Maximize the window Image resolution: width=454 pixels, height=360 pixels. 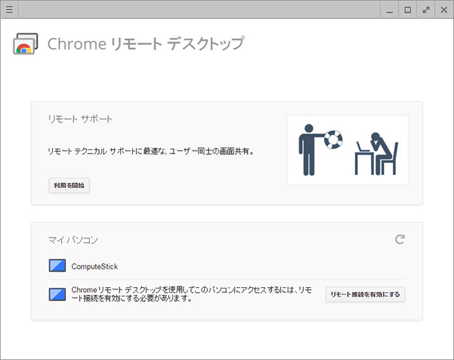click(407, 10)
